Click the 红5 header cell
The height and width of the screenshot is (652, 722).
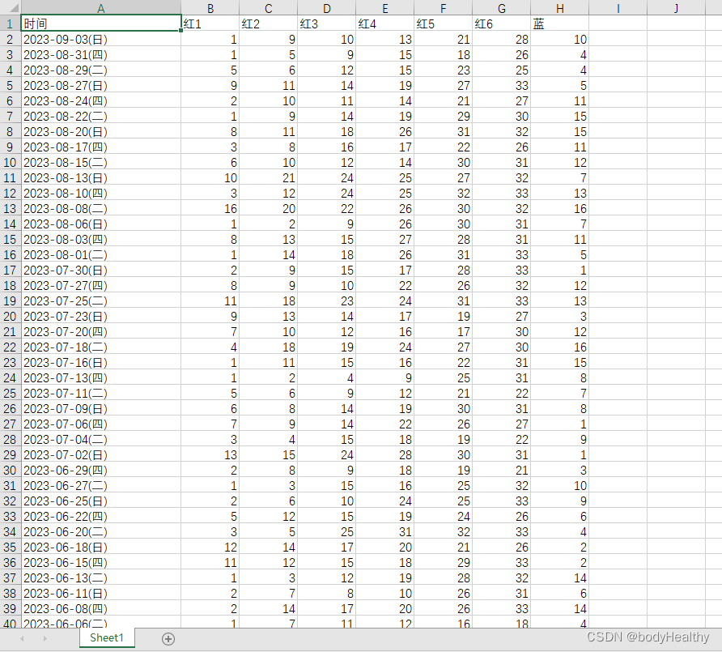click(x=443, y=23)
